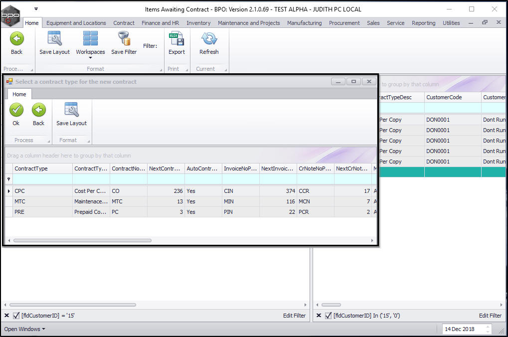This screenshot has height=337, width=508.
Task: Open the Procurement ribbon tab
Action: 344,23
